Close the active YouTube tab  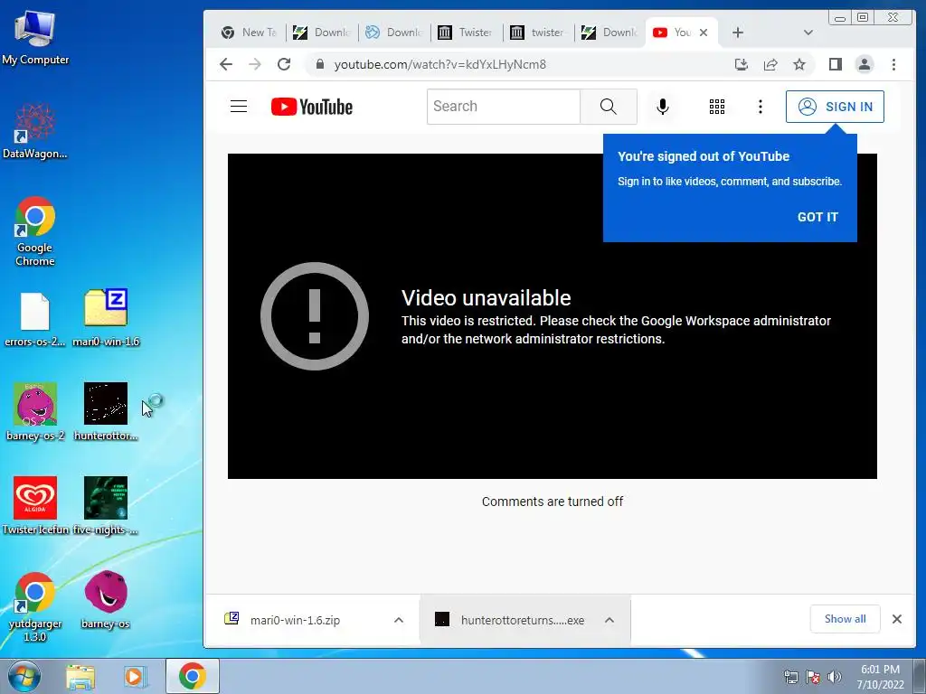tap(704, 33)
